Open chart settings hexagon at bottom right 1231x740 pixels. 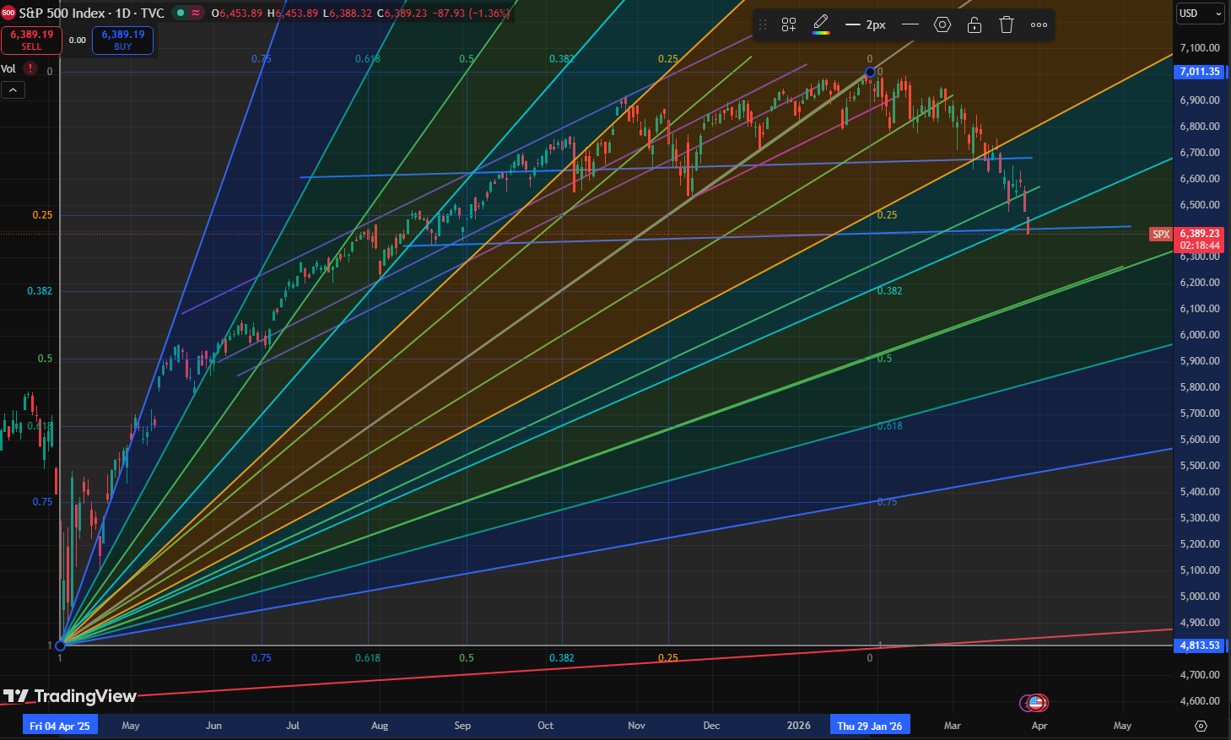(1201, 726)
